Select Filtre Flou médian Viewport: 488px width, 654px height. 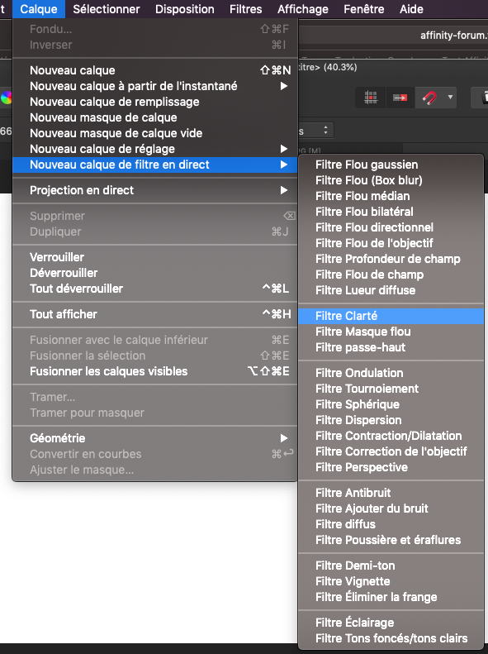[391, 196]
